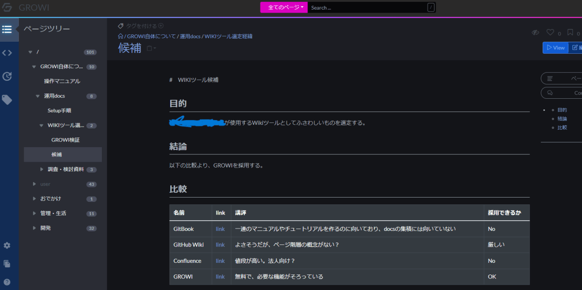Jump to 結論 in the table of contents
This screenshot has width=582, height=290.
point(562,118)
